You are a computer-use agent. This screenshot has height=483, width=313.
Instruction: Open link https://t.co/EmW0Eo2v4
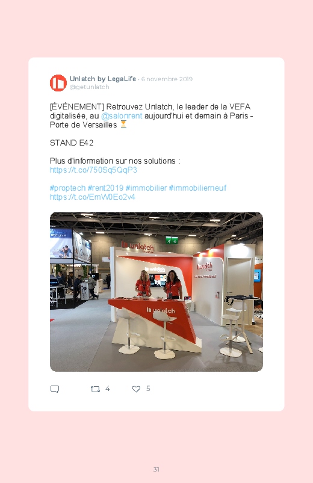coord(93,197)
